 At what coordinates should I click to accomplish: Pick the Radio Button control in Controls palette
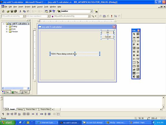pyautogui.click(x=138, y=45)
